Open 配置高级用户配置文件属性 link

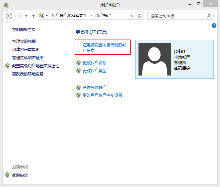36,66
